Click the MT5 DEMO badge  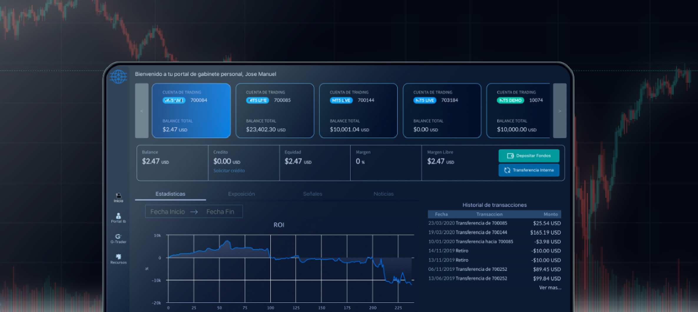tap(510, 100)
